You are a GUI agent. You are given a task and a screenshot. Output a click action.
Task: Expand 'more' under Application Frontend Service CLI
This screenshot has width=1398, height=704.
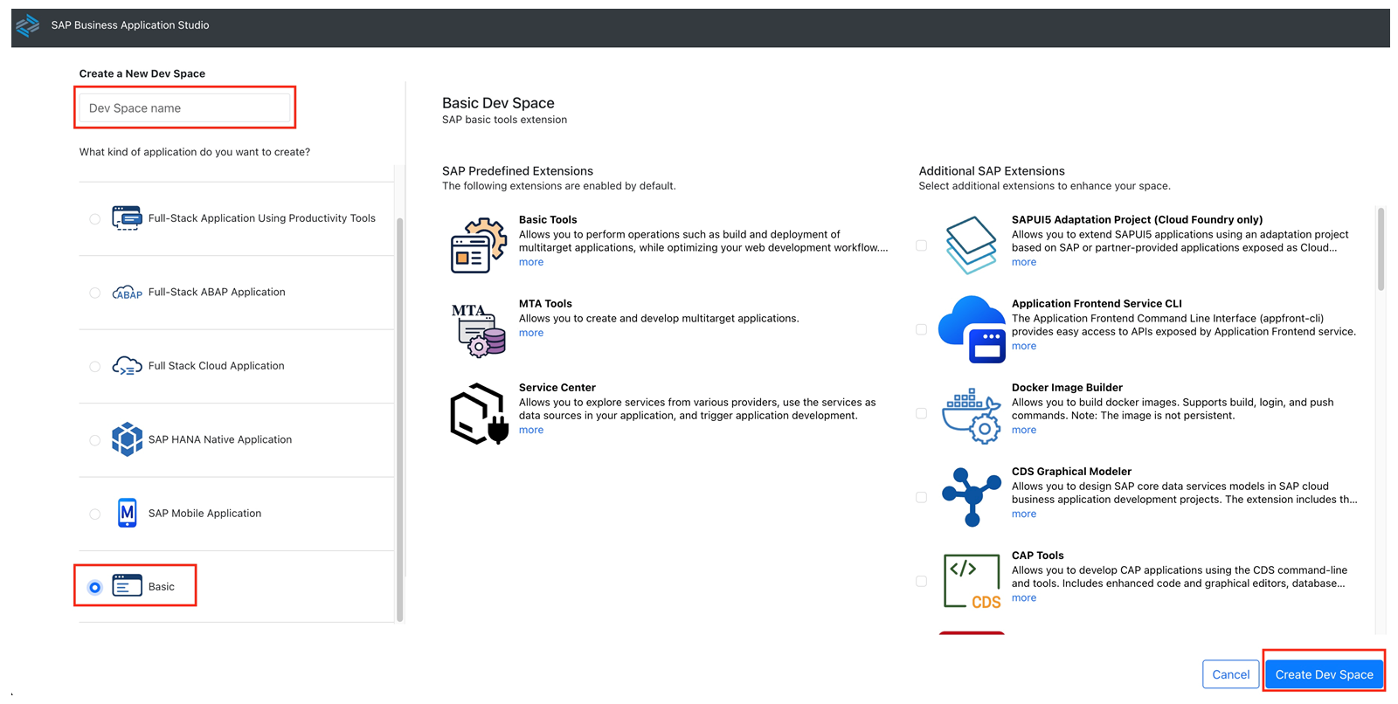coord(1024,346)
